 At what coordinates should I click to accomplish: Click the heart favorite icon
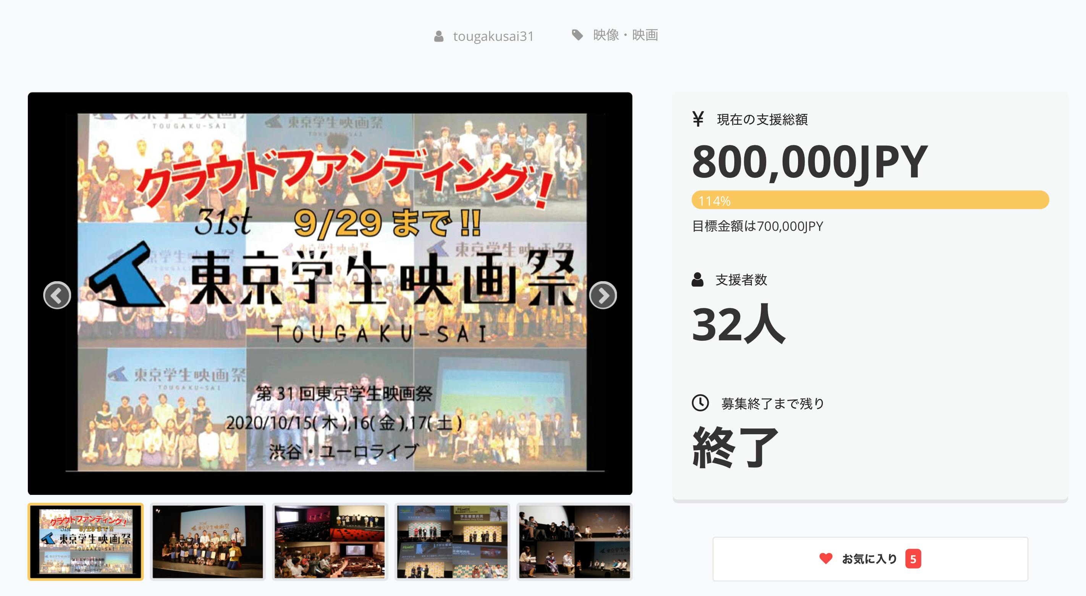tap(826, 559)
